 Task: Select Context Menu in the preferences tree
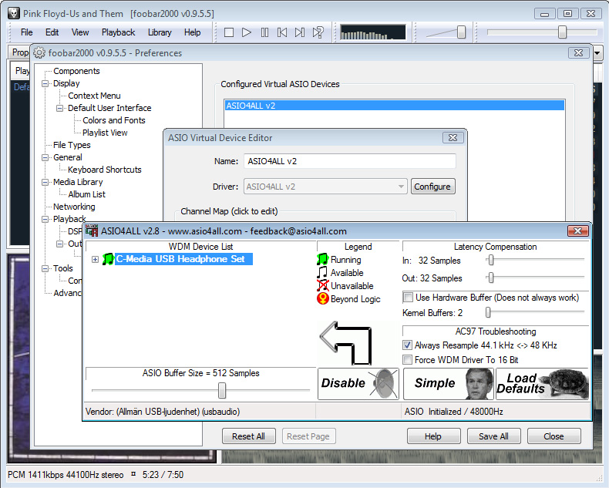tap(94, 96)
